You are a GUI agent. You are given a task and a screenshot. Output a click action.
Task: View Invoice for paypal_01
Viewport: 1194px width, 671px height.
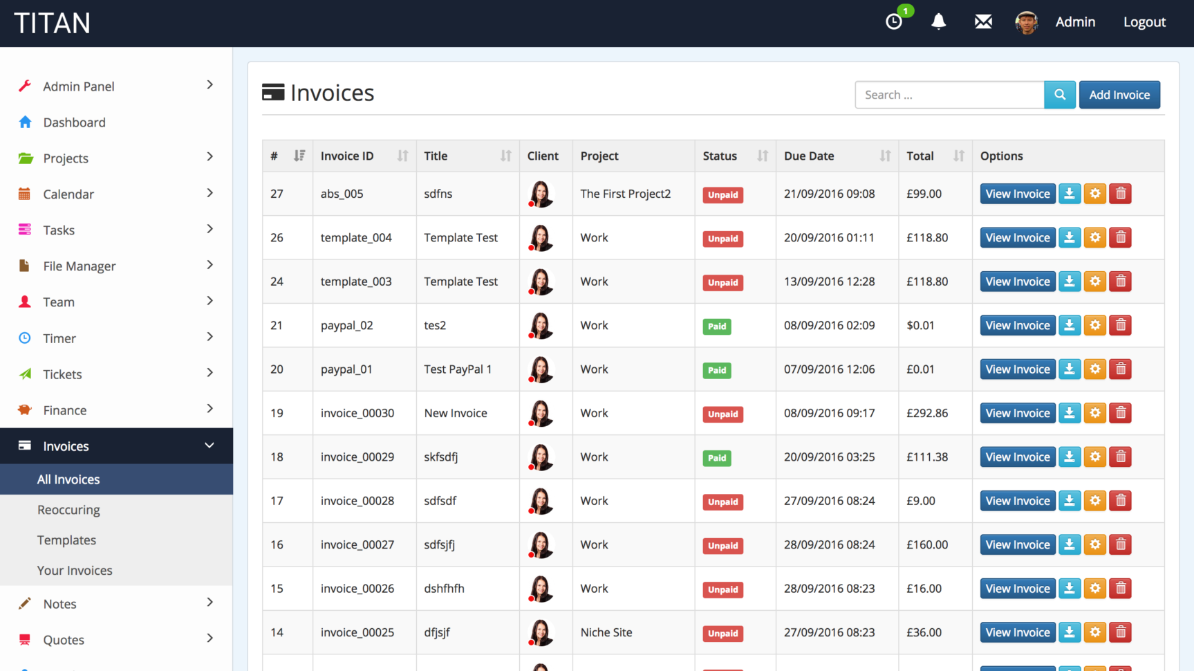point(1018,369)
